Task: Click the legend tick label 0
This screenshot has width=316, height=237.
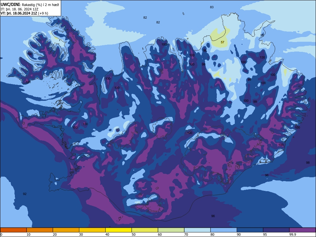Action: (x=1, y=234)
